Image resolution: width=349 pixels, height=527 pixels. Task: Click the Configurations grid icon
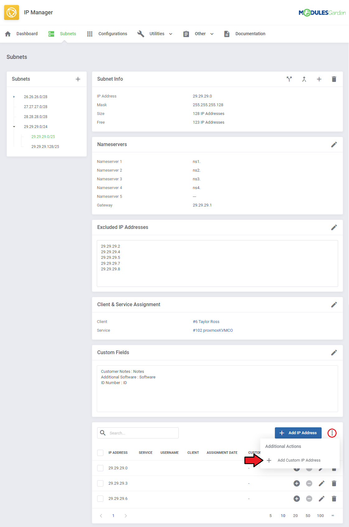pyautogui.click(x=90, y=34)
